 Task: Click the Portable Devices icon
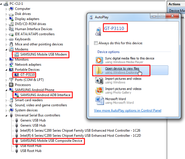click(x=12, y=69)
